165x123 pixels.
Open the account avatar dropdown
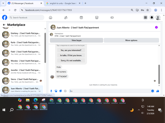tap(158, 17)
